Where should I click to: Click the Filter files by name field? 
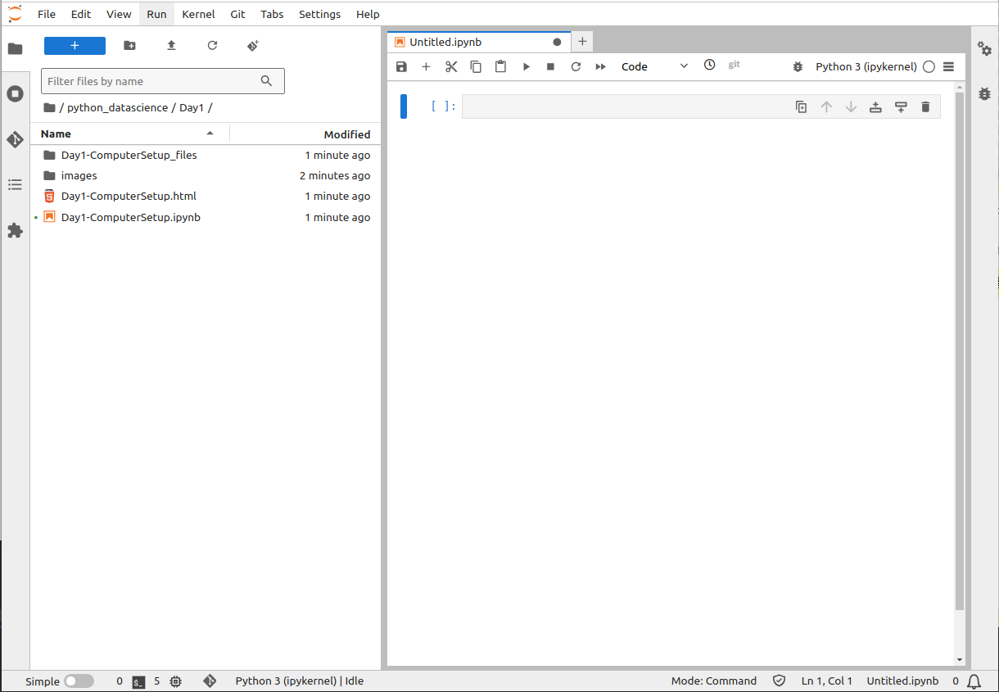coord(151,81)
